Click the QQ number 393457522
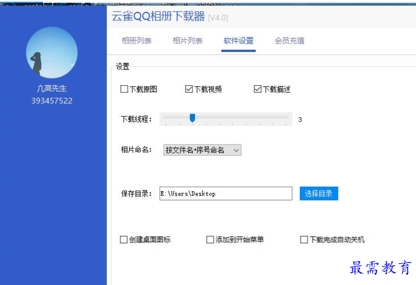416x285 pixels. [x=52, y=101]
